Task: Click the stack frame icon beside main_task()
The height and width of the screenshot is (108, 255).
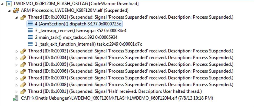Action: tap(31, 37)
